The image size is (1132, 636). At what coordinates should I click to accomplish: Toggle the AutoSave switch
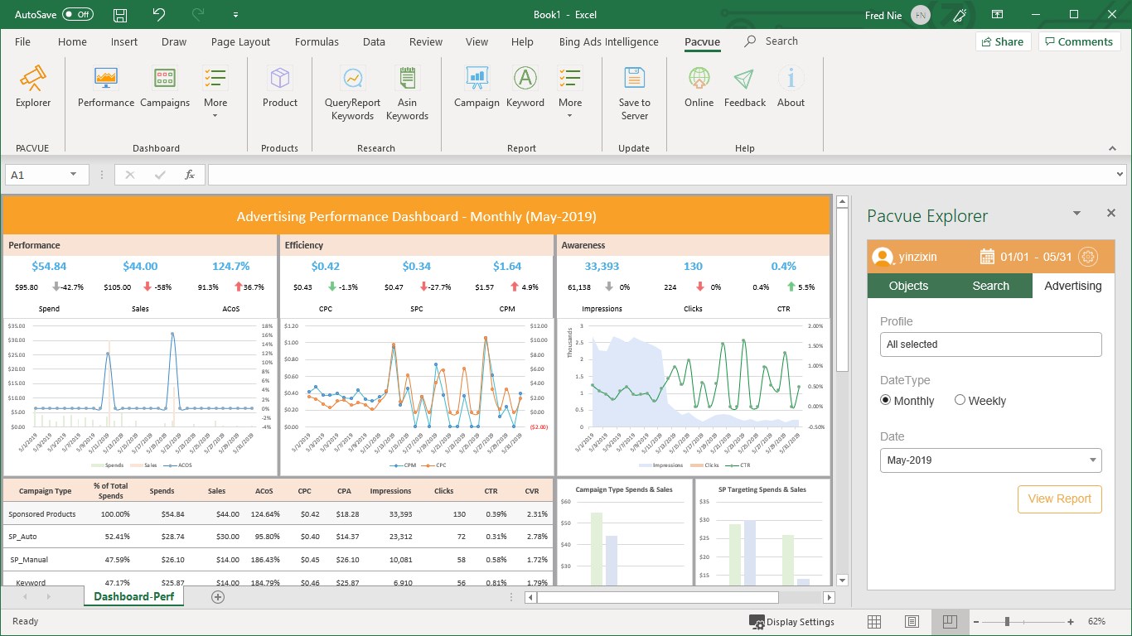coord(78,15)
